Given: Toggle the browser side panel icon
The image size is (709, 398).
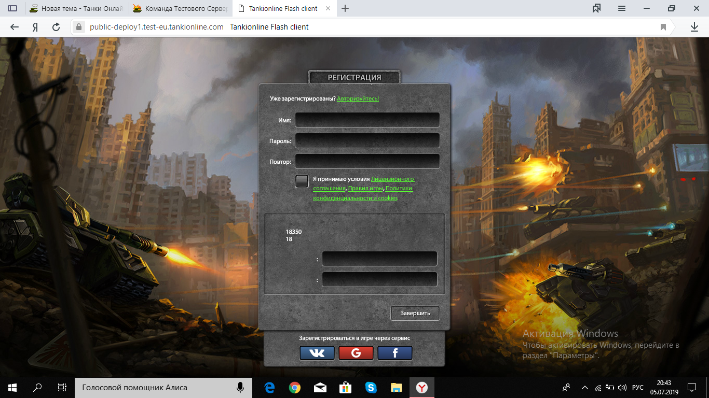Looking at the screenshot, I should click(12, 8).
